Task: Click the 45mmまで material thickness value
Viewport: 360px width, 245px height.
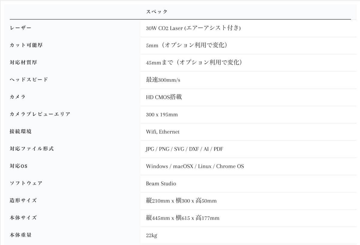Action: (194, 63)
